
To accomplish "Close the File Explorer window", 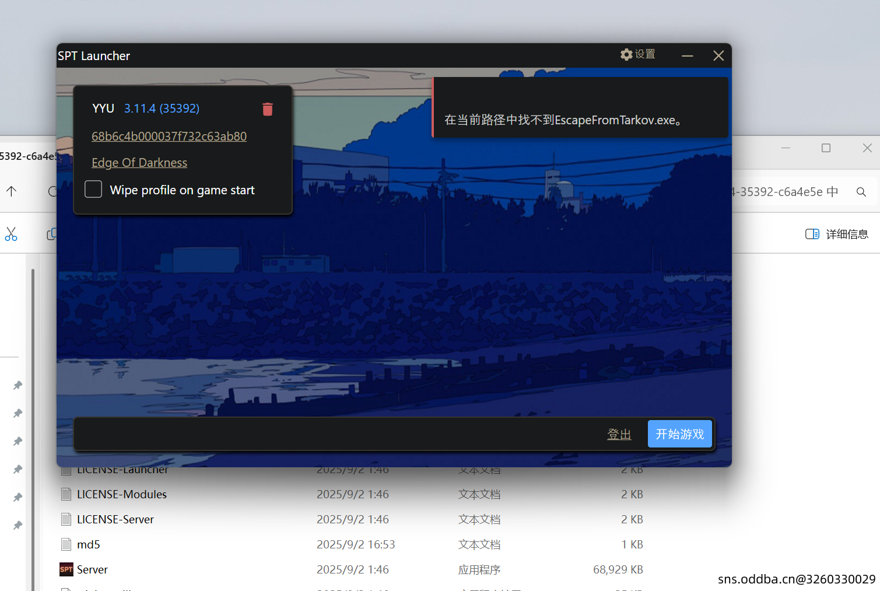I will tap(867, 148).
